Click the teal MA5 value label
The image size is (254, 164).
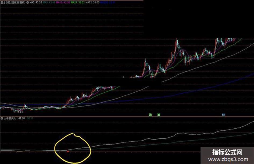point(49,2)
